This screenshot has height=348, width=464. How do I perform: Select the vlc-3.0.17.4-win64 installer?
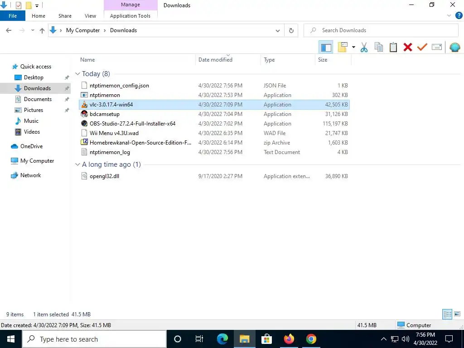pos(214,105)
